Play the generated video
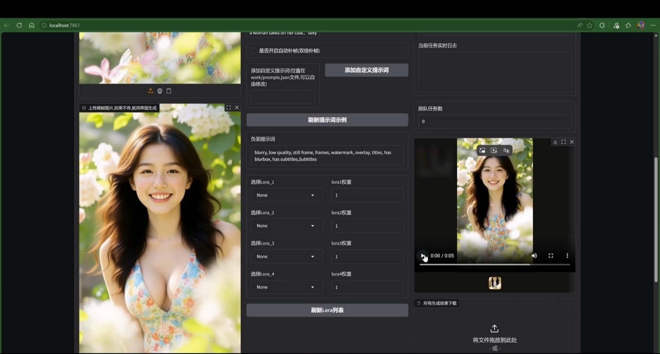Image resolution: width=660 pixels, height=354 pixels. (422, 256)
